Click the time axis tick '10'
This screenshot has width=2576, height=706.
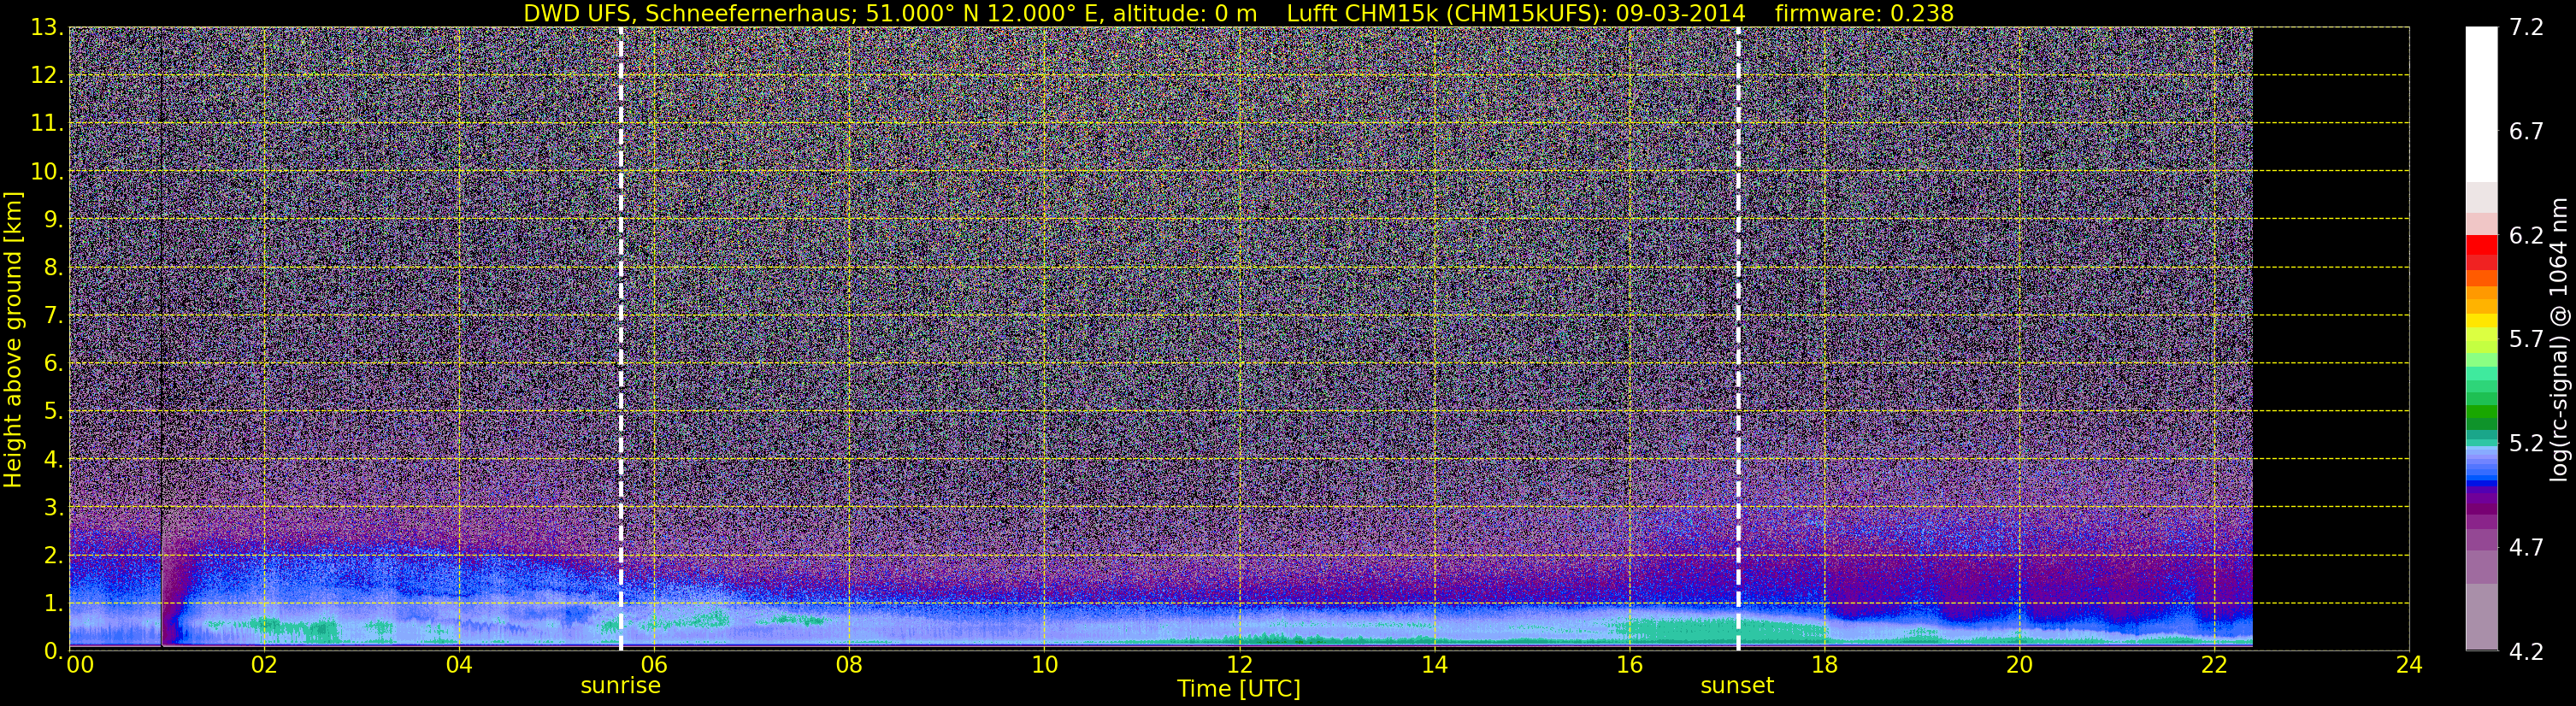click(1044, 665)
